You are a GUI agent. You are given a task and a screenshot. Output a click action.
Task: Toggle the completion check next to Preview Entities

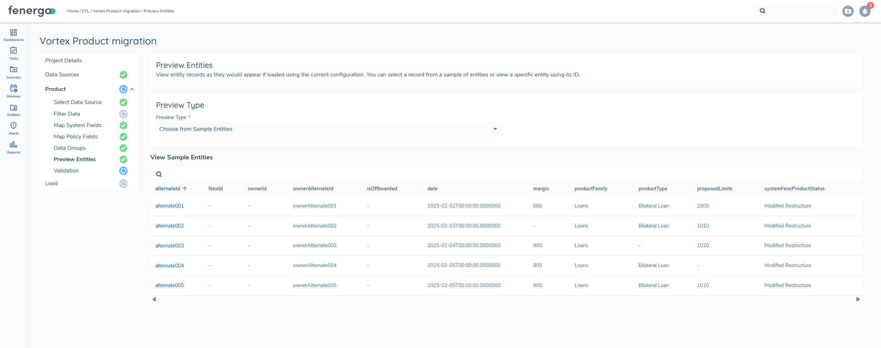point(123,159)
